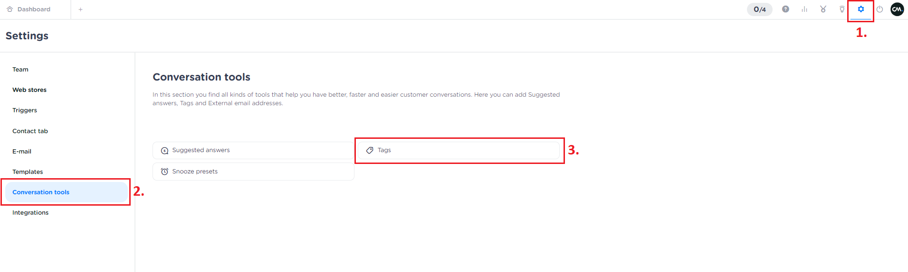Image resolution: width=908 pixels, height=272 pixels.
Task: Open a new tab with plus icon
Action: pyautogui.click(x=81, y=9)
